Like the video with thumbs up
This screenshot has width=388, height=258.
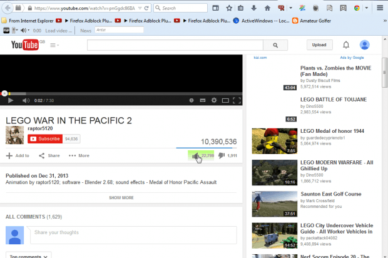click(x=201, y=155)
